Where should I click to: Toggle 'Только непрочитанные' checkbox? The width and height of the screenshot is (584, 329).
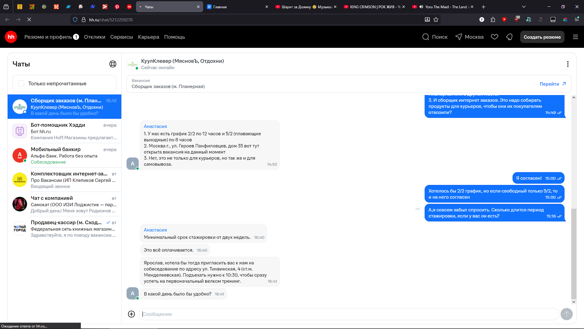21,83
